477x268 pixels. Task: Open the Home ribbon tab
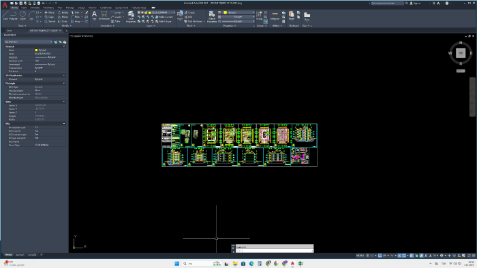14,7
